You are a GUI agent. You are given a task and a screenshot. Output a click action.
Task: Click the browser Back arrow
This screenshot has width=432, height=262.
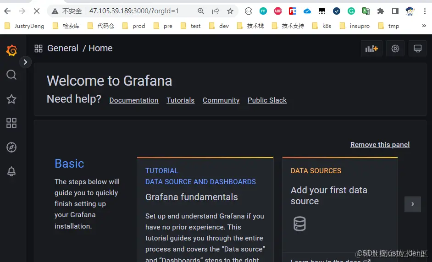coord(7,11)
